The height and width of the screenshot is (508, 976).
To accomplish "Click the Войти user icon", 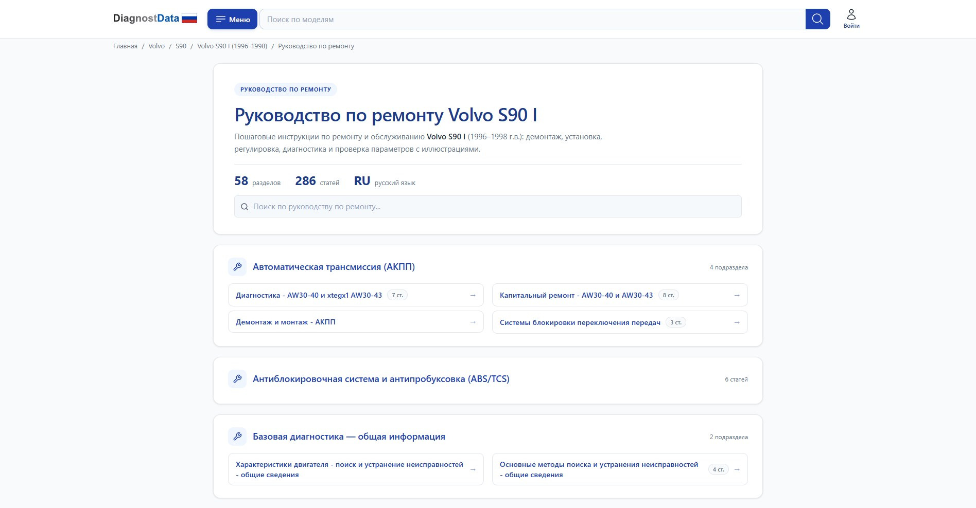I will pos(851,19).
